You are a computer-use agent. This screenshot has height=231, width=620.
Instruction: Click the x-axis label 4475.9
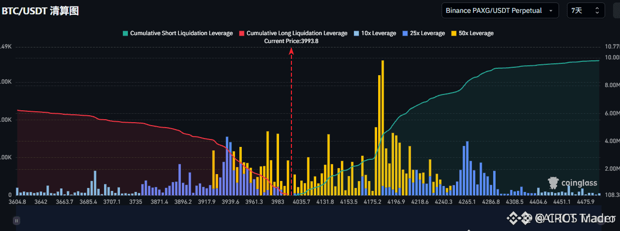pos(586,202)
